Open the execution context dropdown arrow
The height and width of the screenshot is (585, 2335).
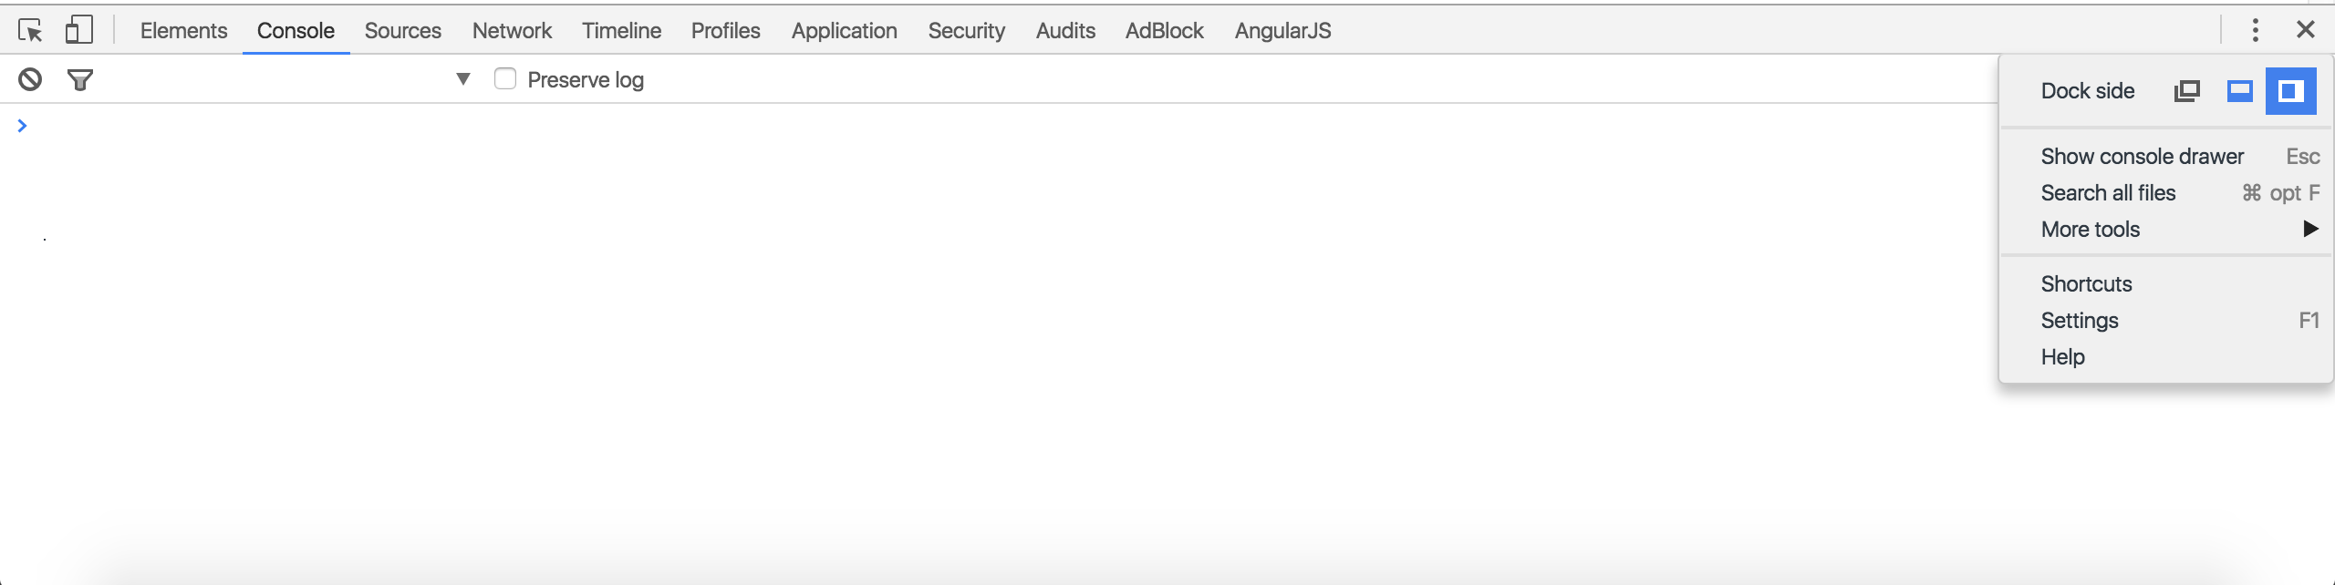click(x=463, y=79)
